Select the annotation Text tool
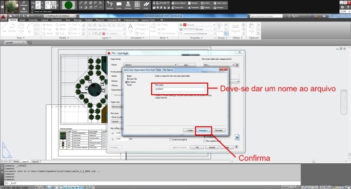351x189 pixels. pos(130,28)
